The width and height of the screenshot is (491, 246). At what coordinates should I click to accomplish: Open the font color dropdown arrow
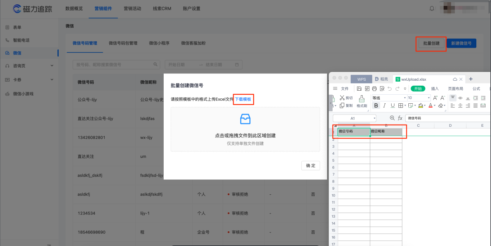coord(435,106)
